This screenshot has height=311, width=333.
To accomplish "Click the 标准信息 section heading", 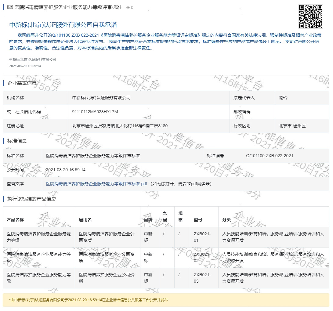I will pyautogui.click(x=17, y=141).
